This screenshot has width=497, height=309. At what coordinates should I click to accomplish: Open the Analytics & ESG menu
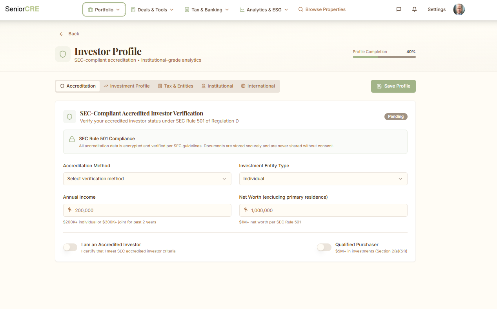264,10
